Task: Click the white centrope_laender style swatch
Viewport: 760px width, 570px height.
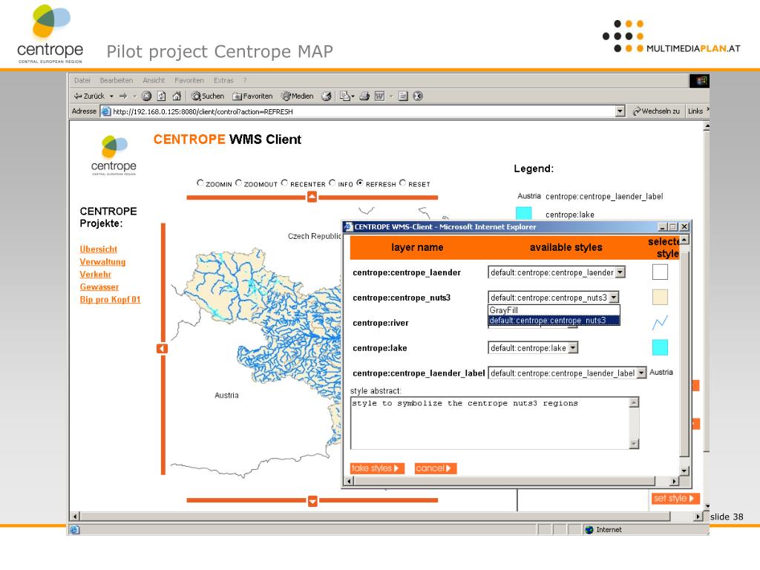Action: pyautogui.click(x=660, y=272)
